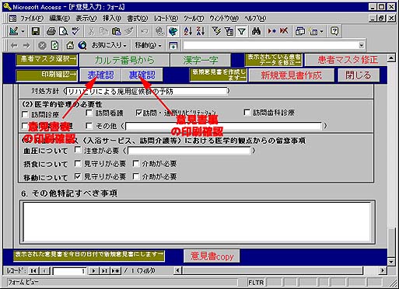Screen dimensions: 399x289
Task: Toggle the その他 checkbox
Action: [89, 126]
